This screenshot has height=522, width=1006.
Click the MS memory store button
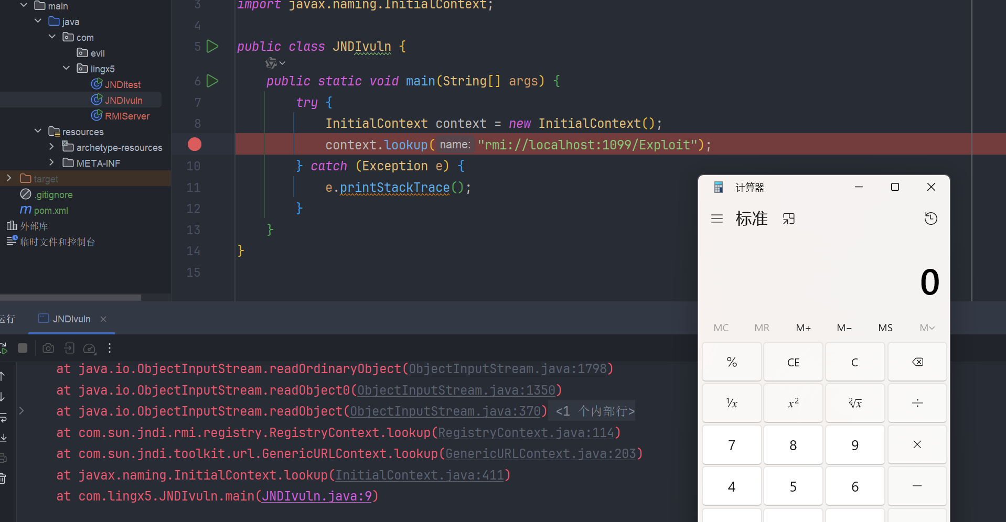pyautogui.click(x=885, y=328)
